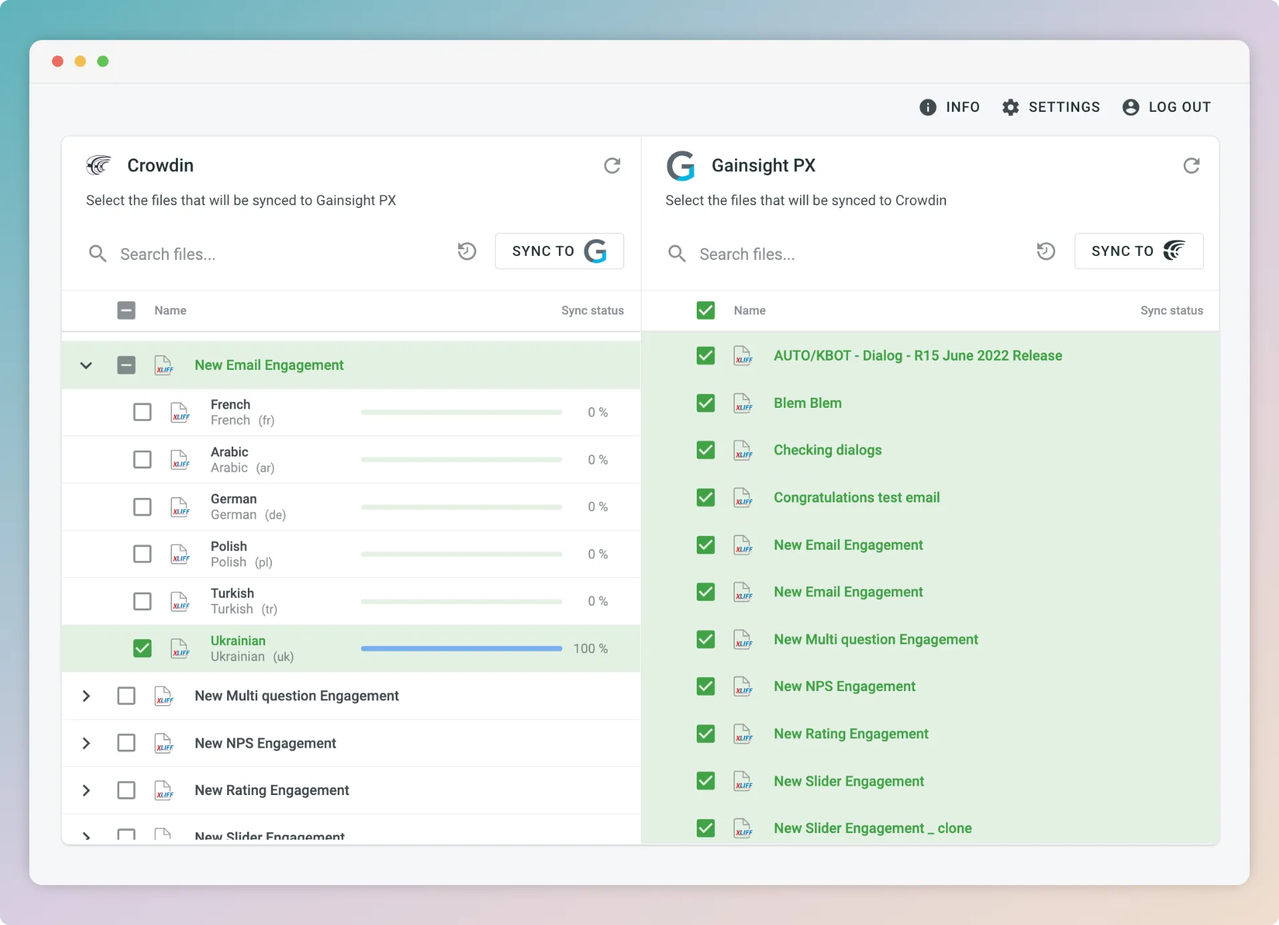Click XLIFF icon for Arabic file
1279x925 pixels.
(x=180, y=460)
